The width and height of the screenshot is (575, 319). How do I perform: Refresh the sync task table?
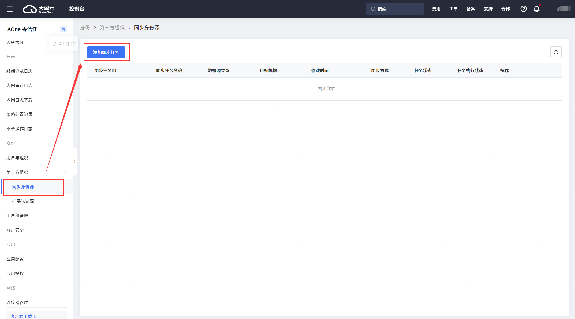(556, 52)
